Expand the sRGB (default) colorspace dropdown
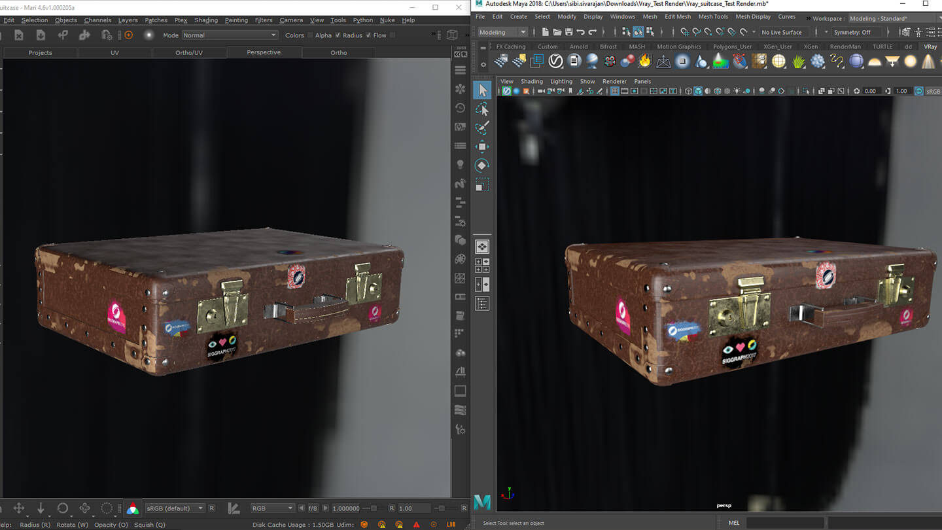 pyautogui.click(x=174, y=508)
